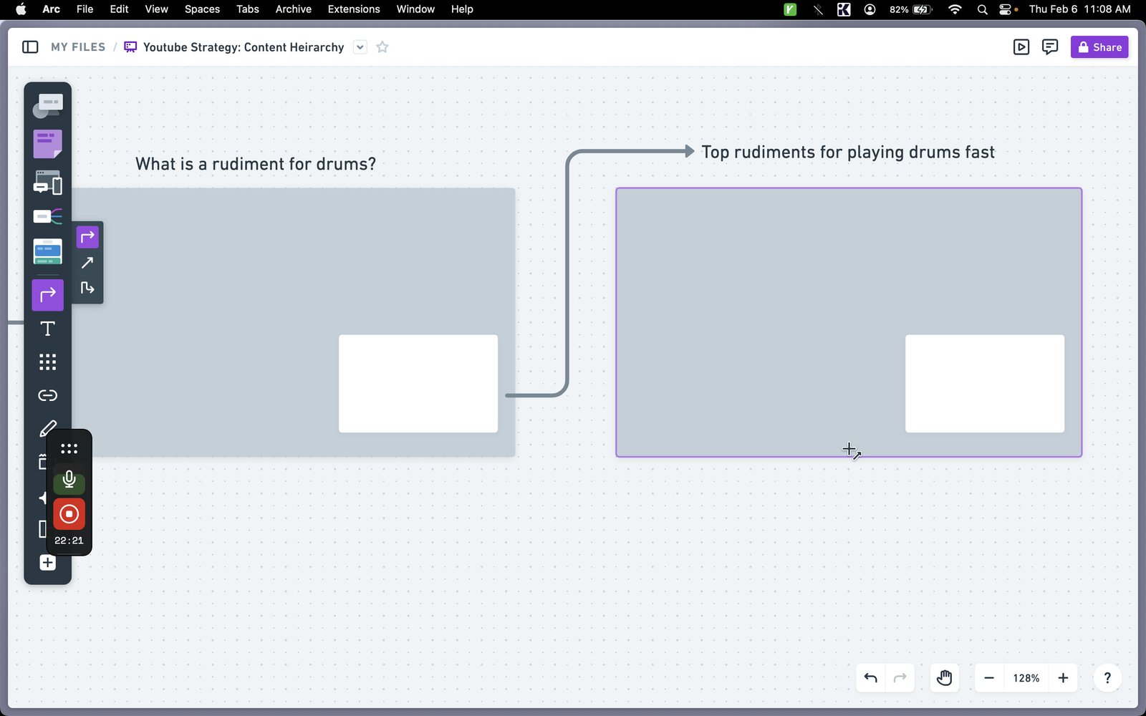Select the white card inside the right frame
Screen dimensions: 1146x716
tap(985, 384)
